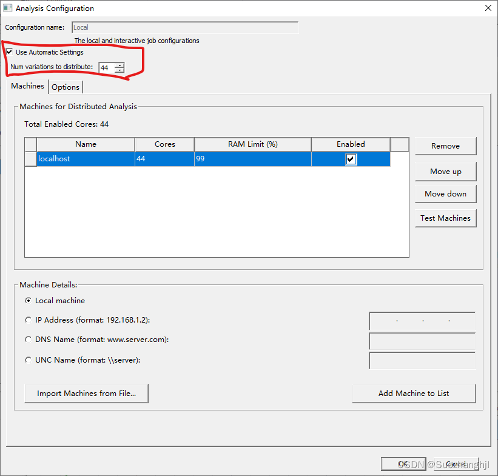Pick the UNC Name option
The width and height of the screenshot is (498, 476).
[28, 360]
